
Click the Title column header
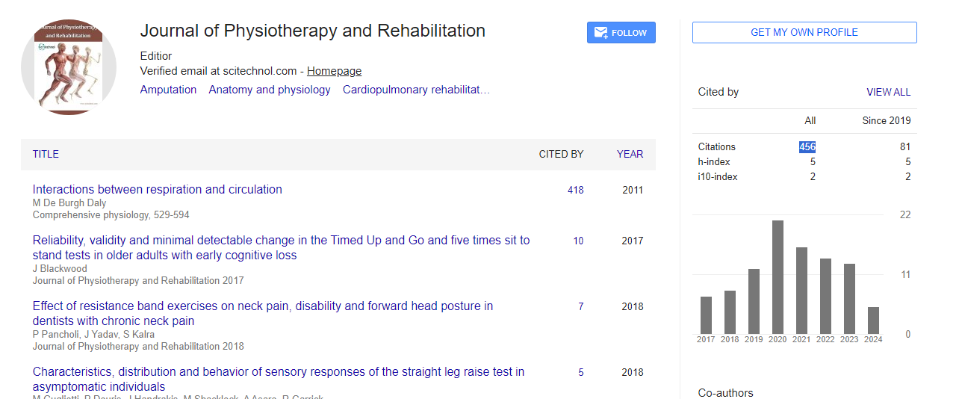pyautogui.click(x=46, y=154)
